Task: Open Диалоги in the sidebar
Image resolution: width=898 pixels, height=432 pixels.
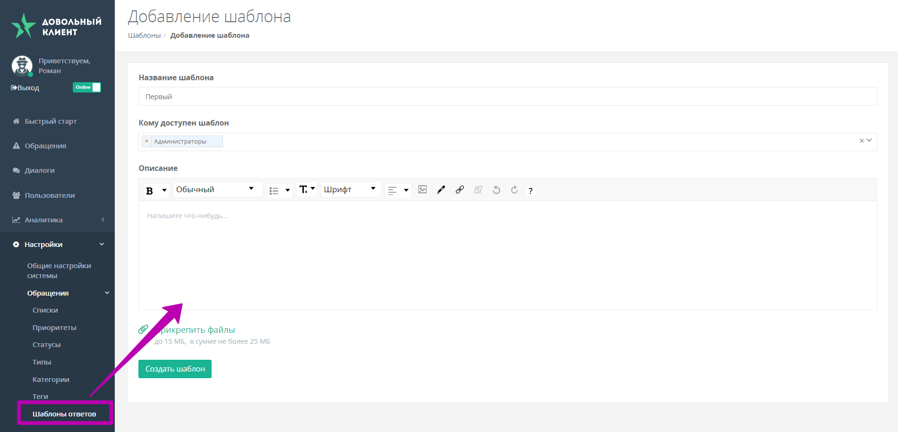Action: point(40,170)
